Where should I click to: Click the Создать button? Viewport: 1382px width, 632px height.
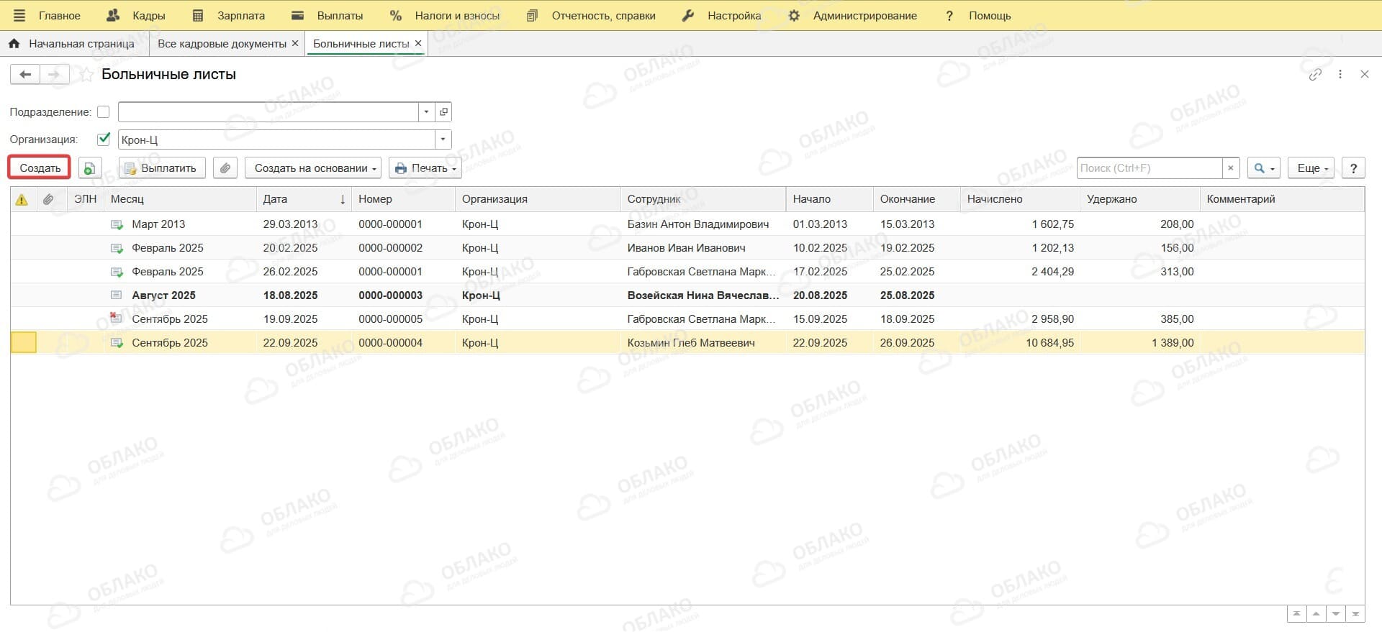pyautogui.click(x=40, y=168)
